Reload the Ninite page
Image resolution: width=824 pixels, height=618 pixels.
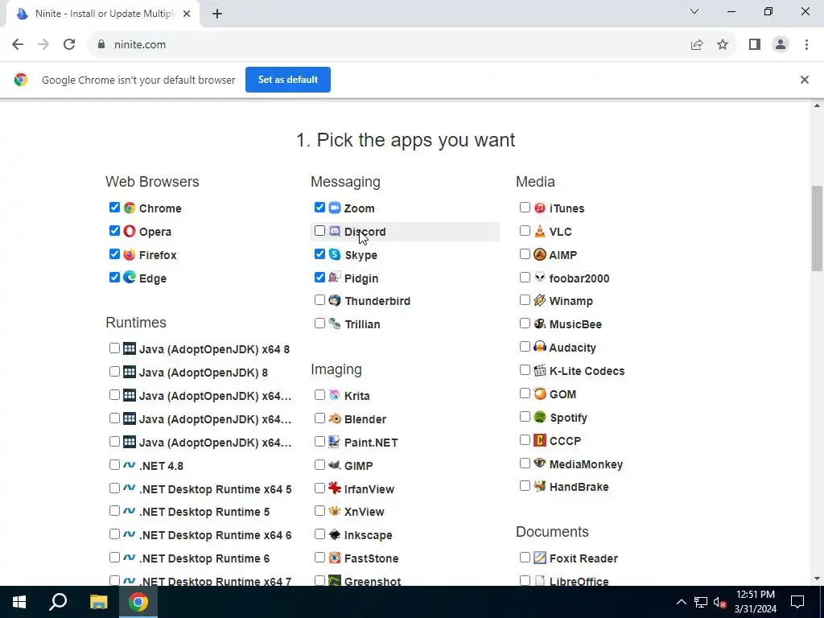pos(69,45)
